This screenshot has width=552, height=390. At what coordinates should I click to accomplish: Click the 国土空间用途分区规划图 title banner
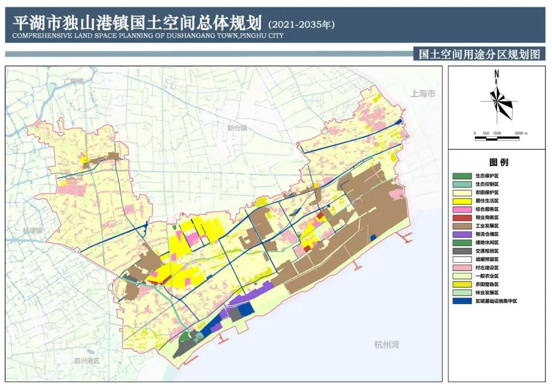479,54
